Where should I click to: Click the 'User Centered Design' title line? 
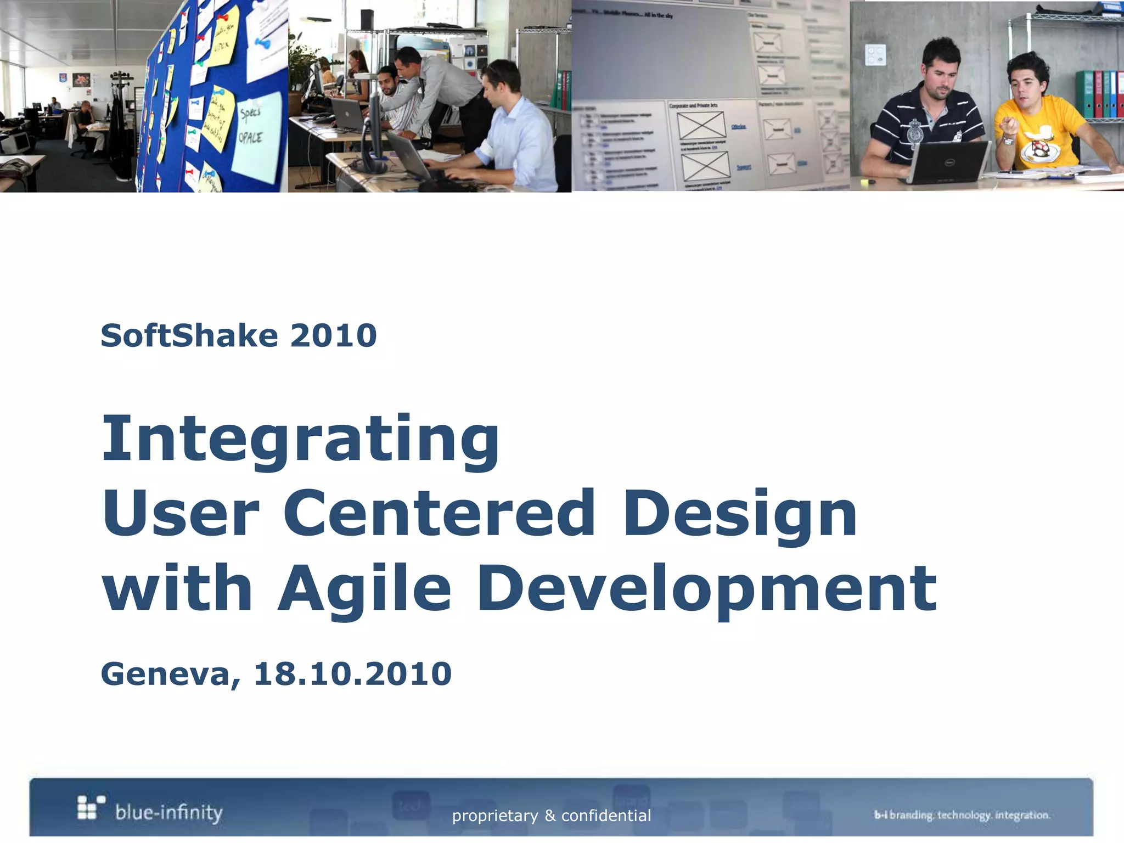tap(479, 513)
